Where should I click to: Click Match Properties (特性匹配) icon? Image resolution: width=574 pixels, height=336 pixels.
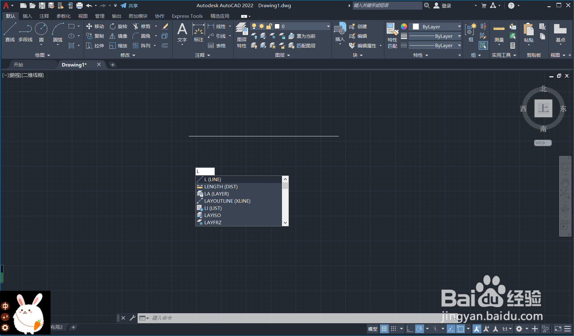pyautogui.click(x=392, y=35)
